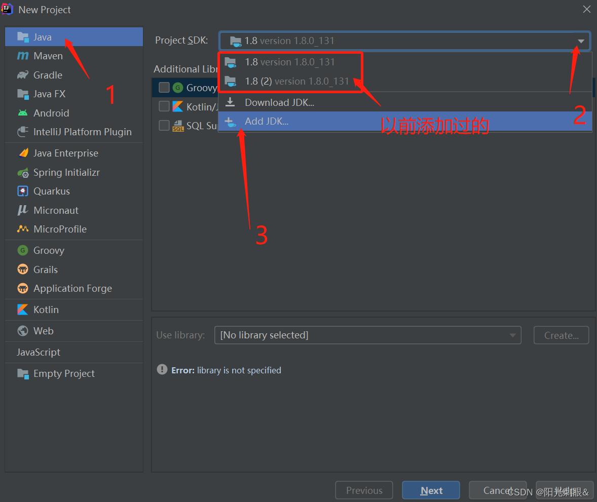Click the Use library label
The image size is (597, 502).
[180, 335]
